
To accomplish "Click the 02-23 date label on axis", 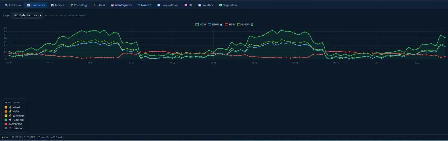I will pyautogui.click(x=418, y=63).
